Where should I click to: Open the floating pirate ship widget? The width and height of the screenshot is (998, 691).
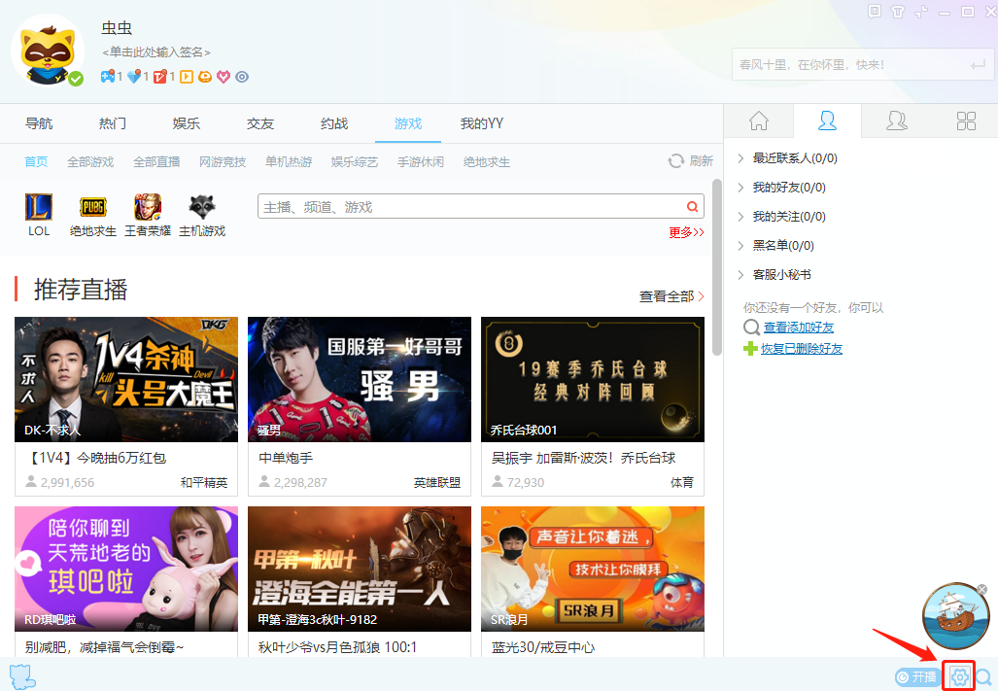[x=955, y=615]
